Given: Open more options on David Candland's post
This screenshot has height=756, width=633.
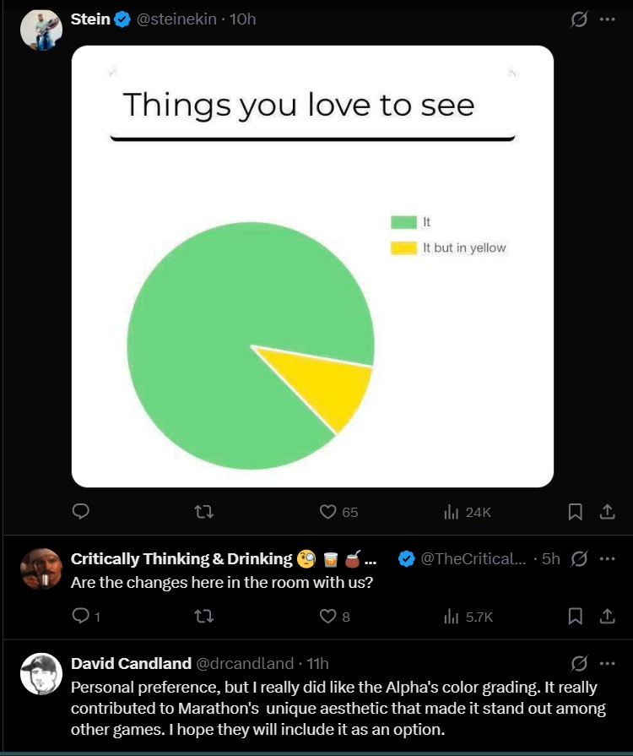Looking at the screenshot, I should (x=607, y=663).
